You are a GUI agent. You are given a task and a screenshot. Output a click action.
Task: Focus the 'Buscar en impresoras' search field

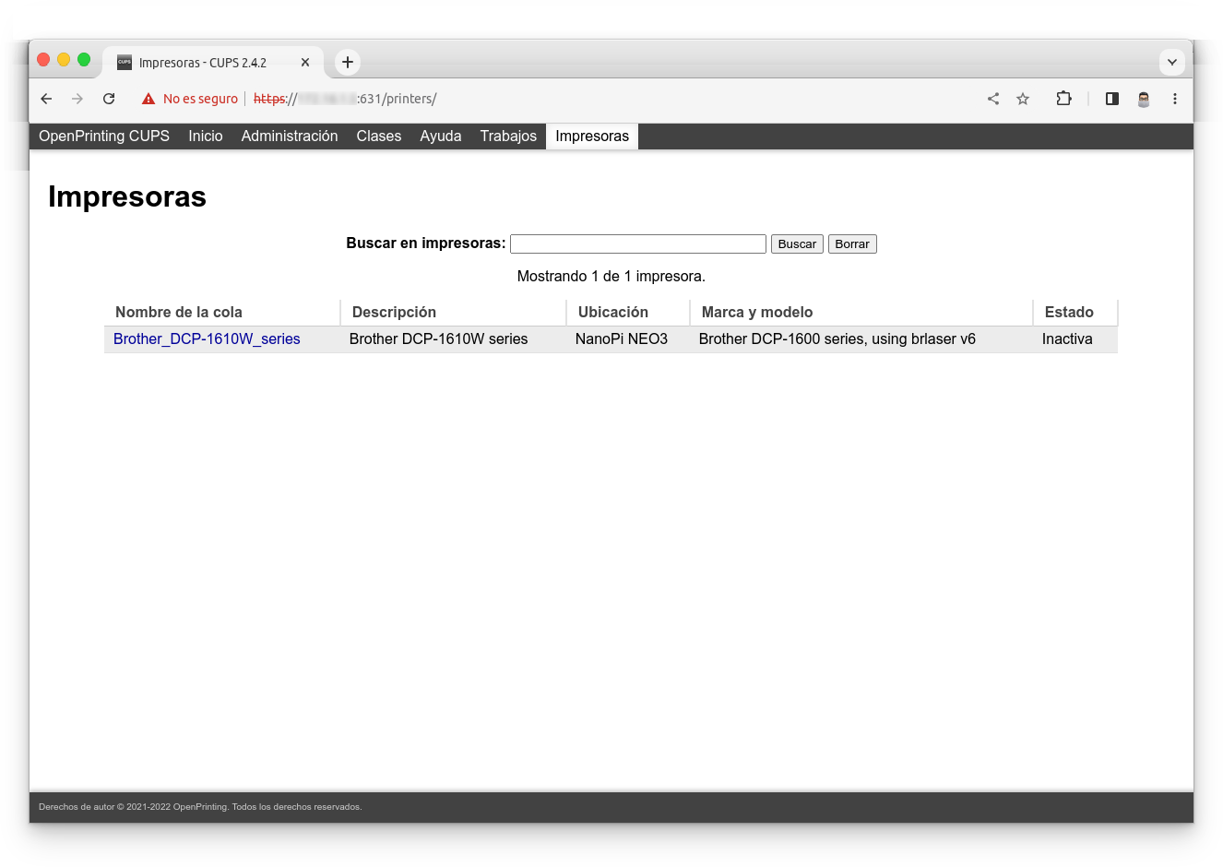tap(637, 243)
